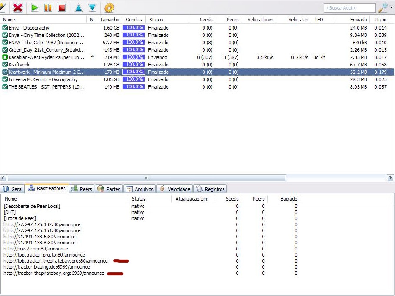Click the 0.179 ratio value
The width and height of the screenshot is (395, 296).
click(x=380, y=72)
